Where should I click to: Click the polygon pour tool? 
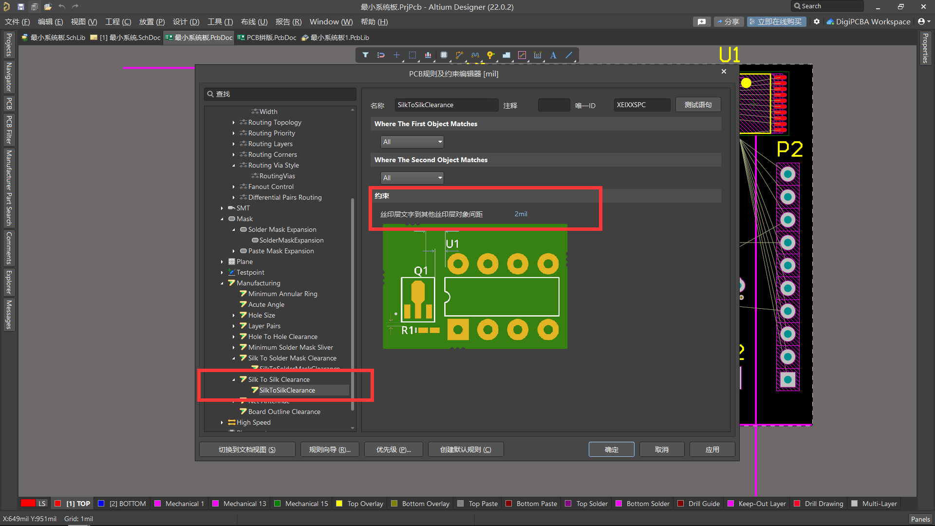point(506,55)
